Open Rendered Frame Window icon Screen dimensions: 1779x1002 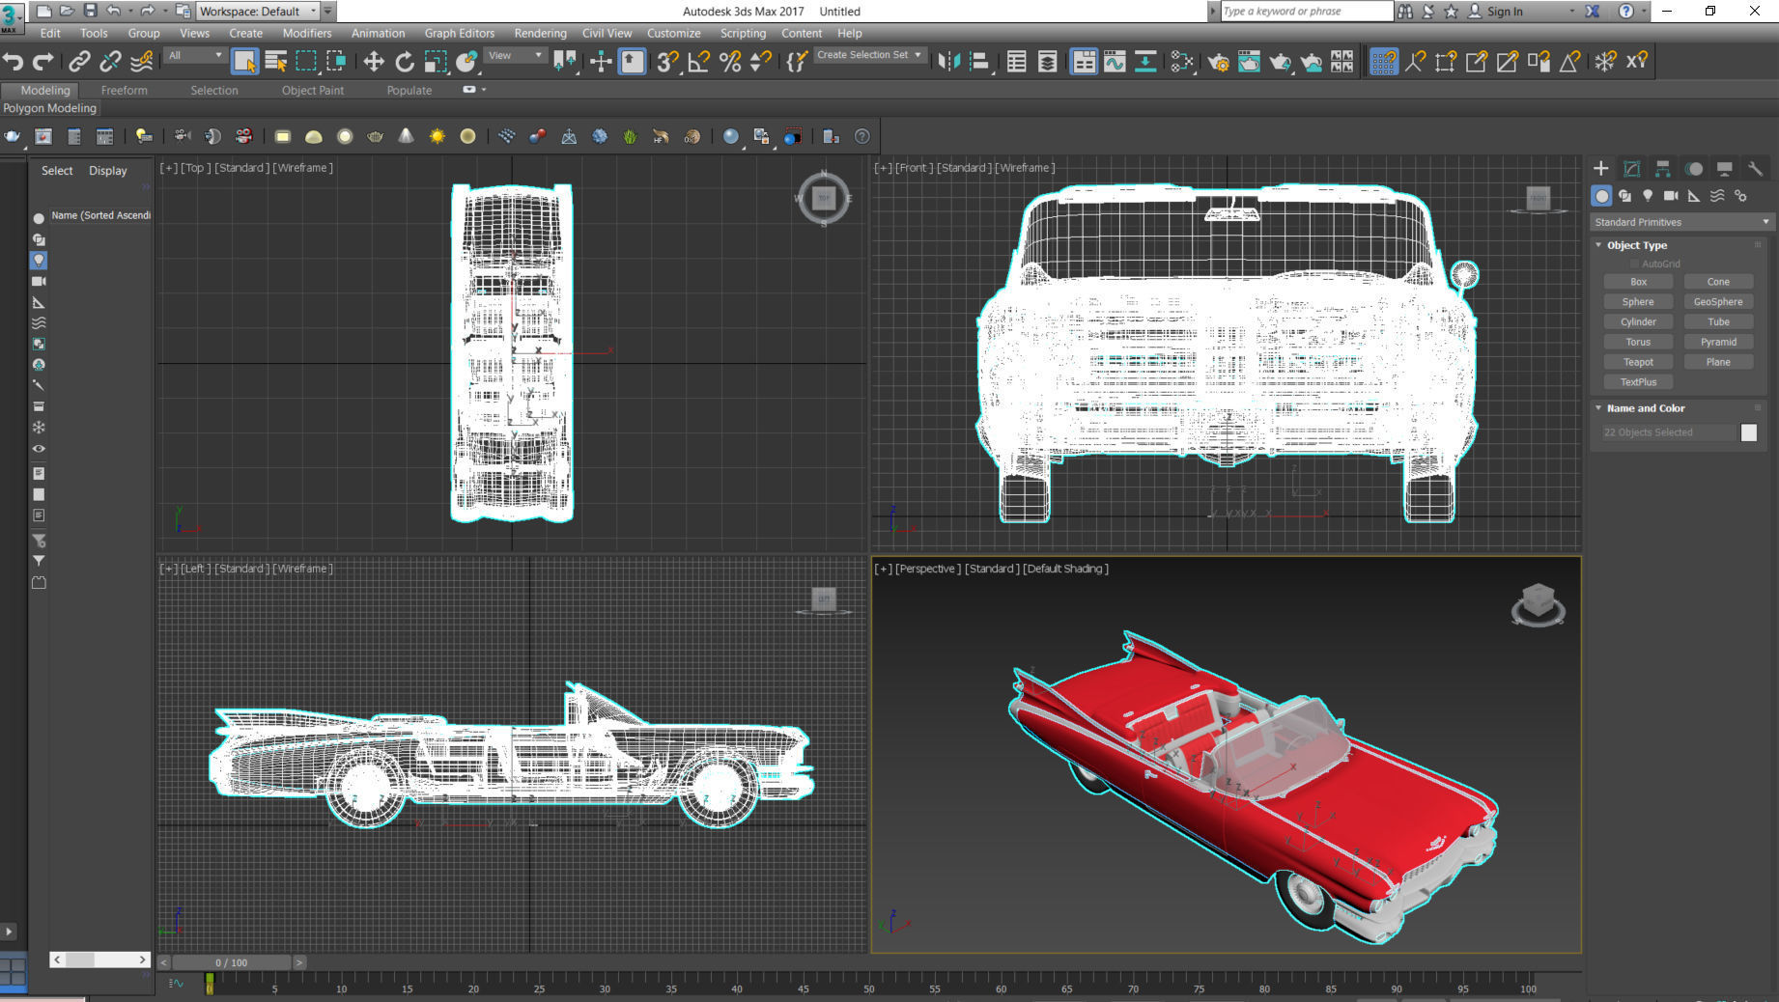click(1249, 62)
